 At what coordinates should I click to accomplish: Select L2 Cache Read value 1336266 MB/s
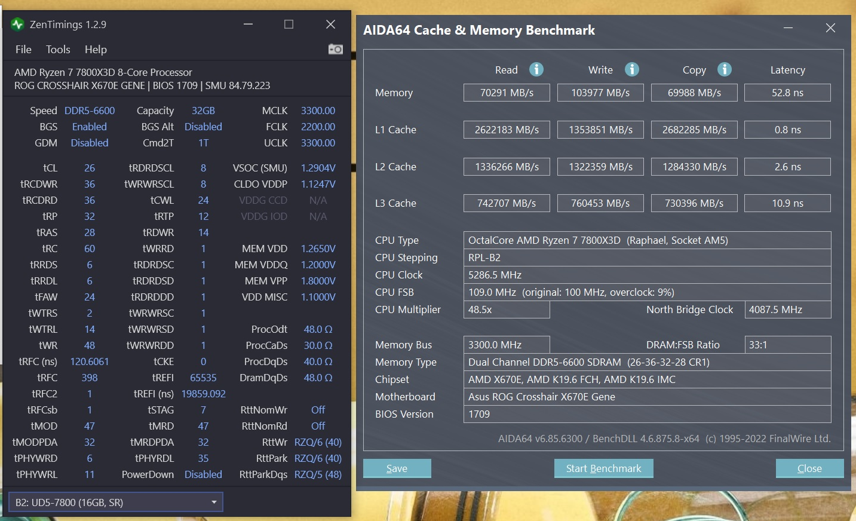pos(507,167)
